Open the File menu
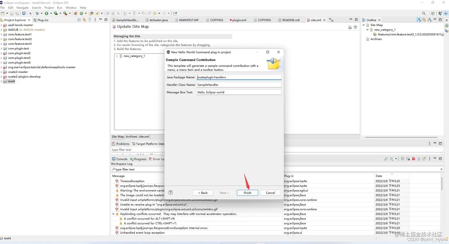This screenshot has width=449, height=244. tap(3, 8)
